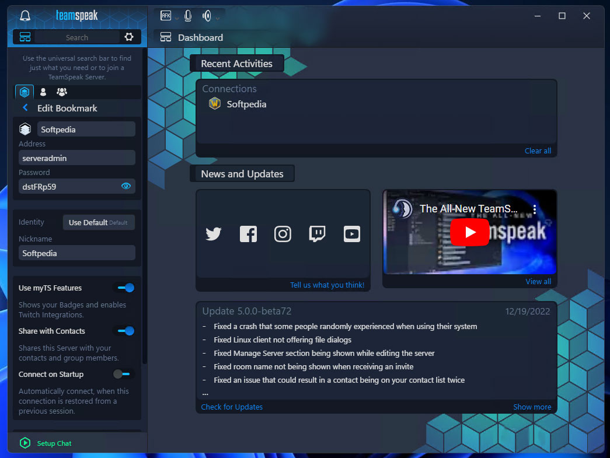Image resolution: width=610 pixels, height=458 pixels.
Task: Toggle password visibility eye
Action: 126,186
